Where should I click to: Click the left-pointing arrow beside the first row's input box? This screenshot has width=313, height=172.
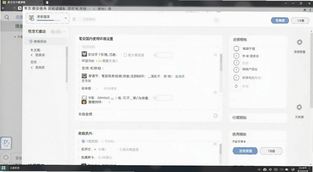click(x=155, y=55)
